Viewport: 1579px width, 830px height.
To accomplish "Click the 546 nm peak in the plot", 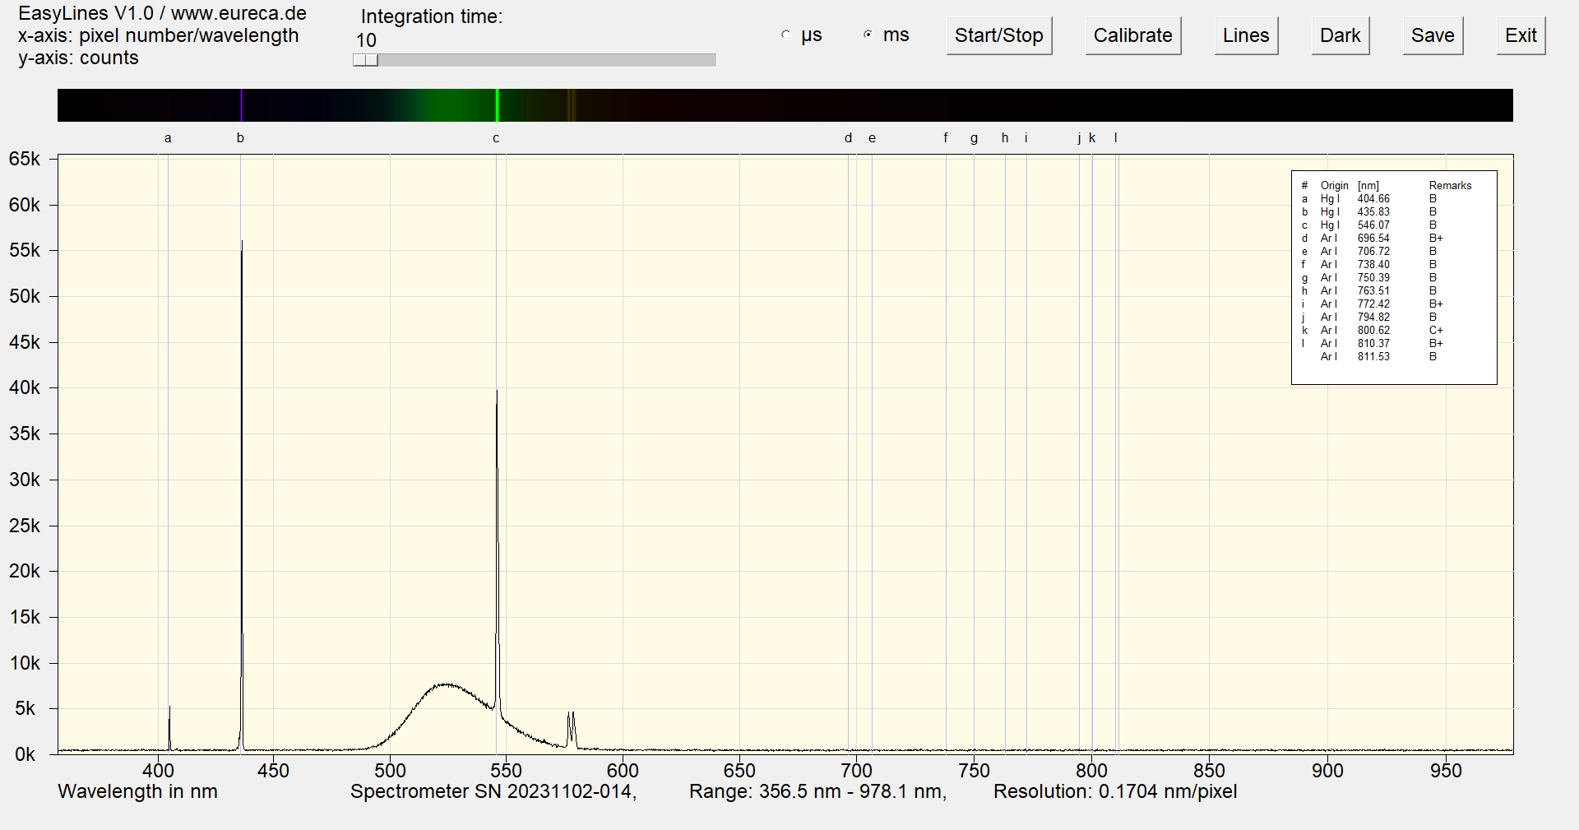I will pos(497,551).
